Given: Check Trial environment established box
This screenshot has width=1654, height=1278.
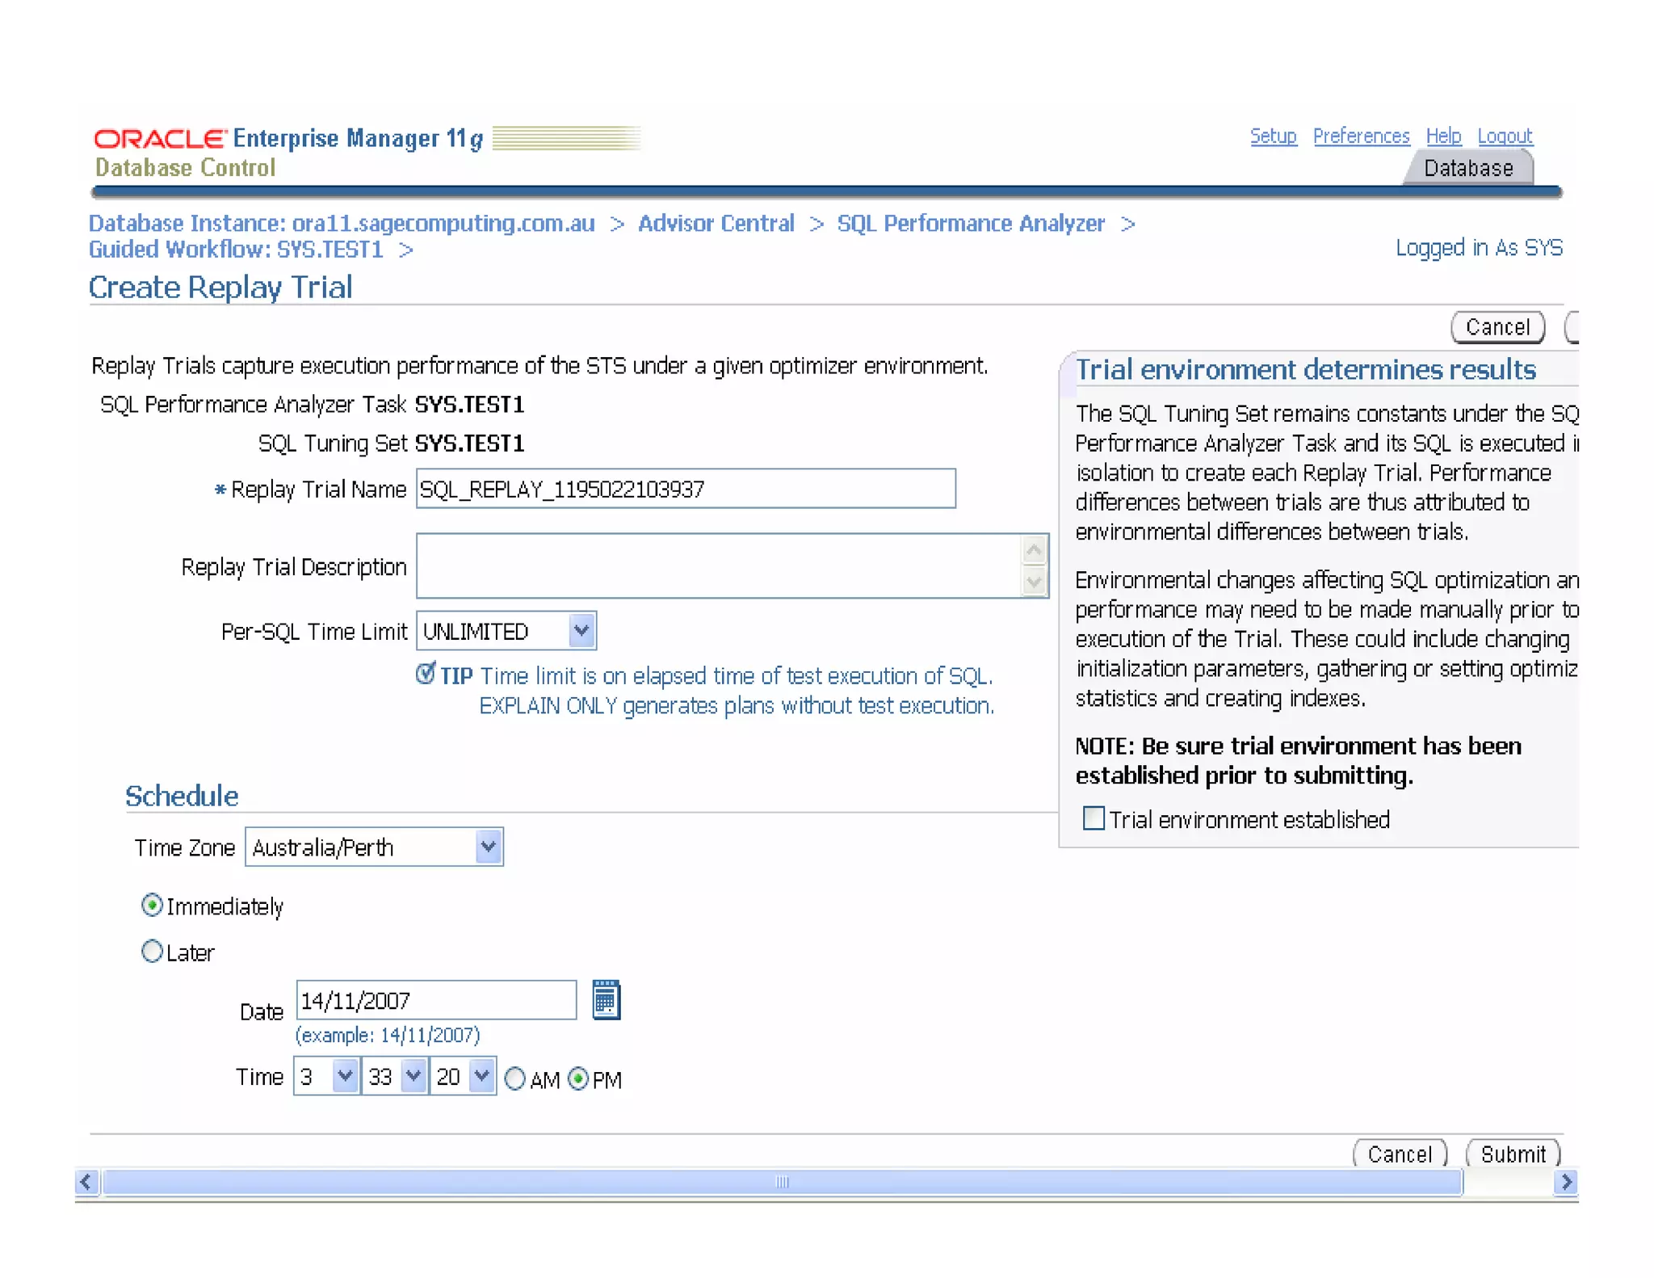Looking at the screenshot, I should coord(1094,818).
